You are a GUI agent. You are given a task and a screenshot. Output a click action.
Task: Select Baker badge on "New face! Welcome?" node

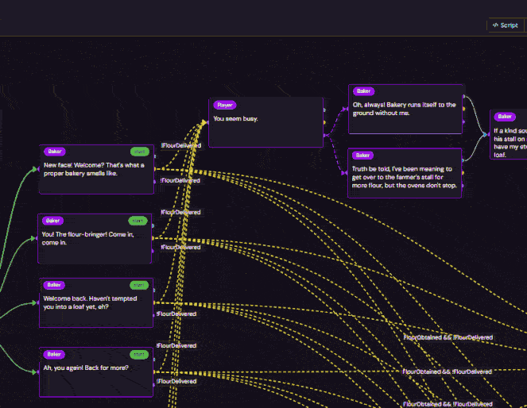point(54,152)
